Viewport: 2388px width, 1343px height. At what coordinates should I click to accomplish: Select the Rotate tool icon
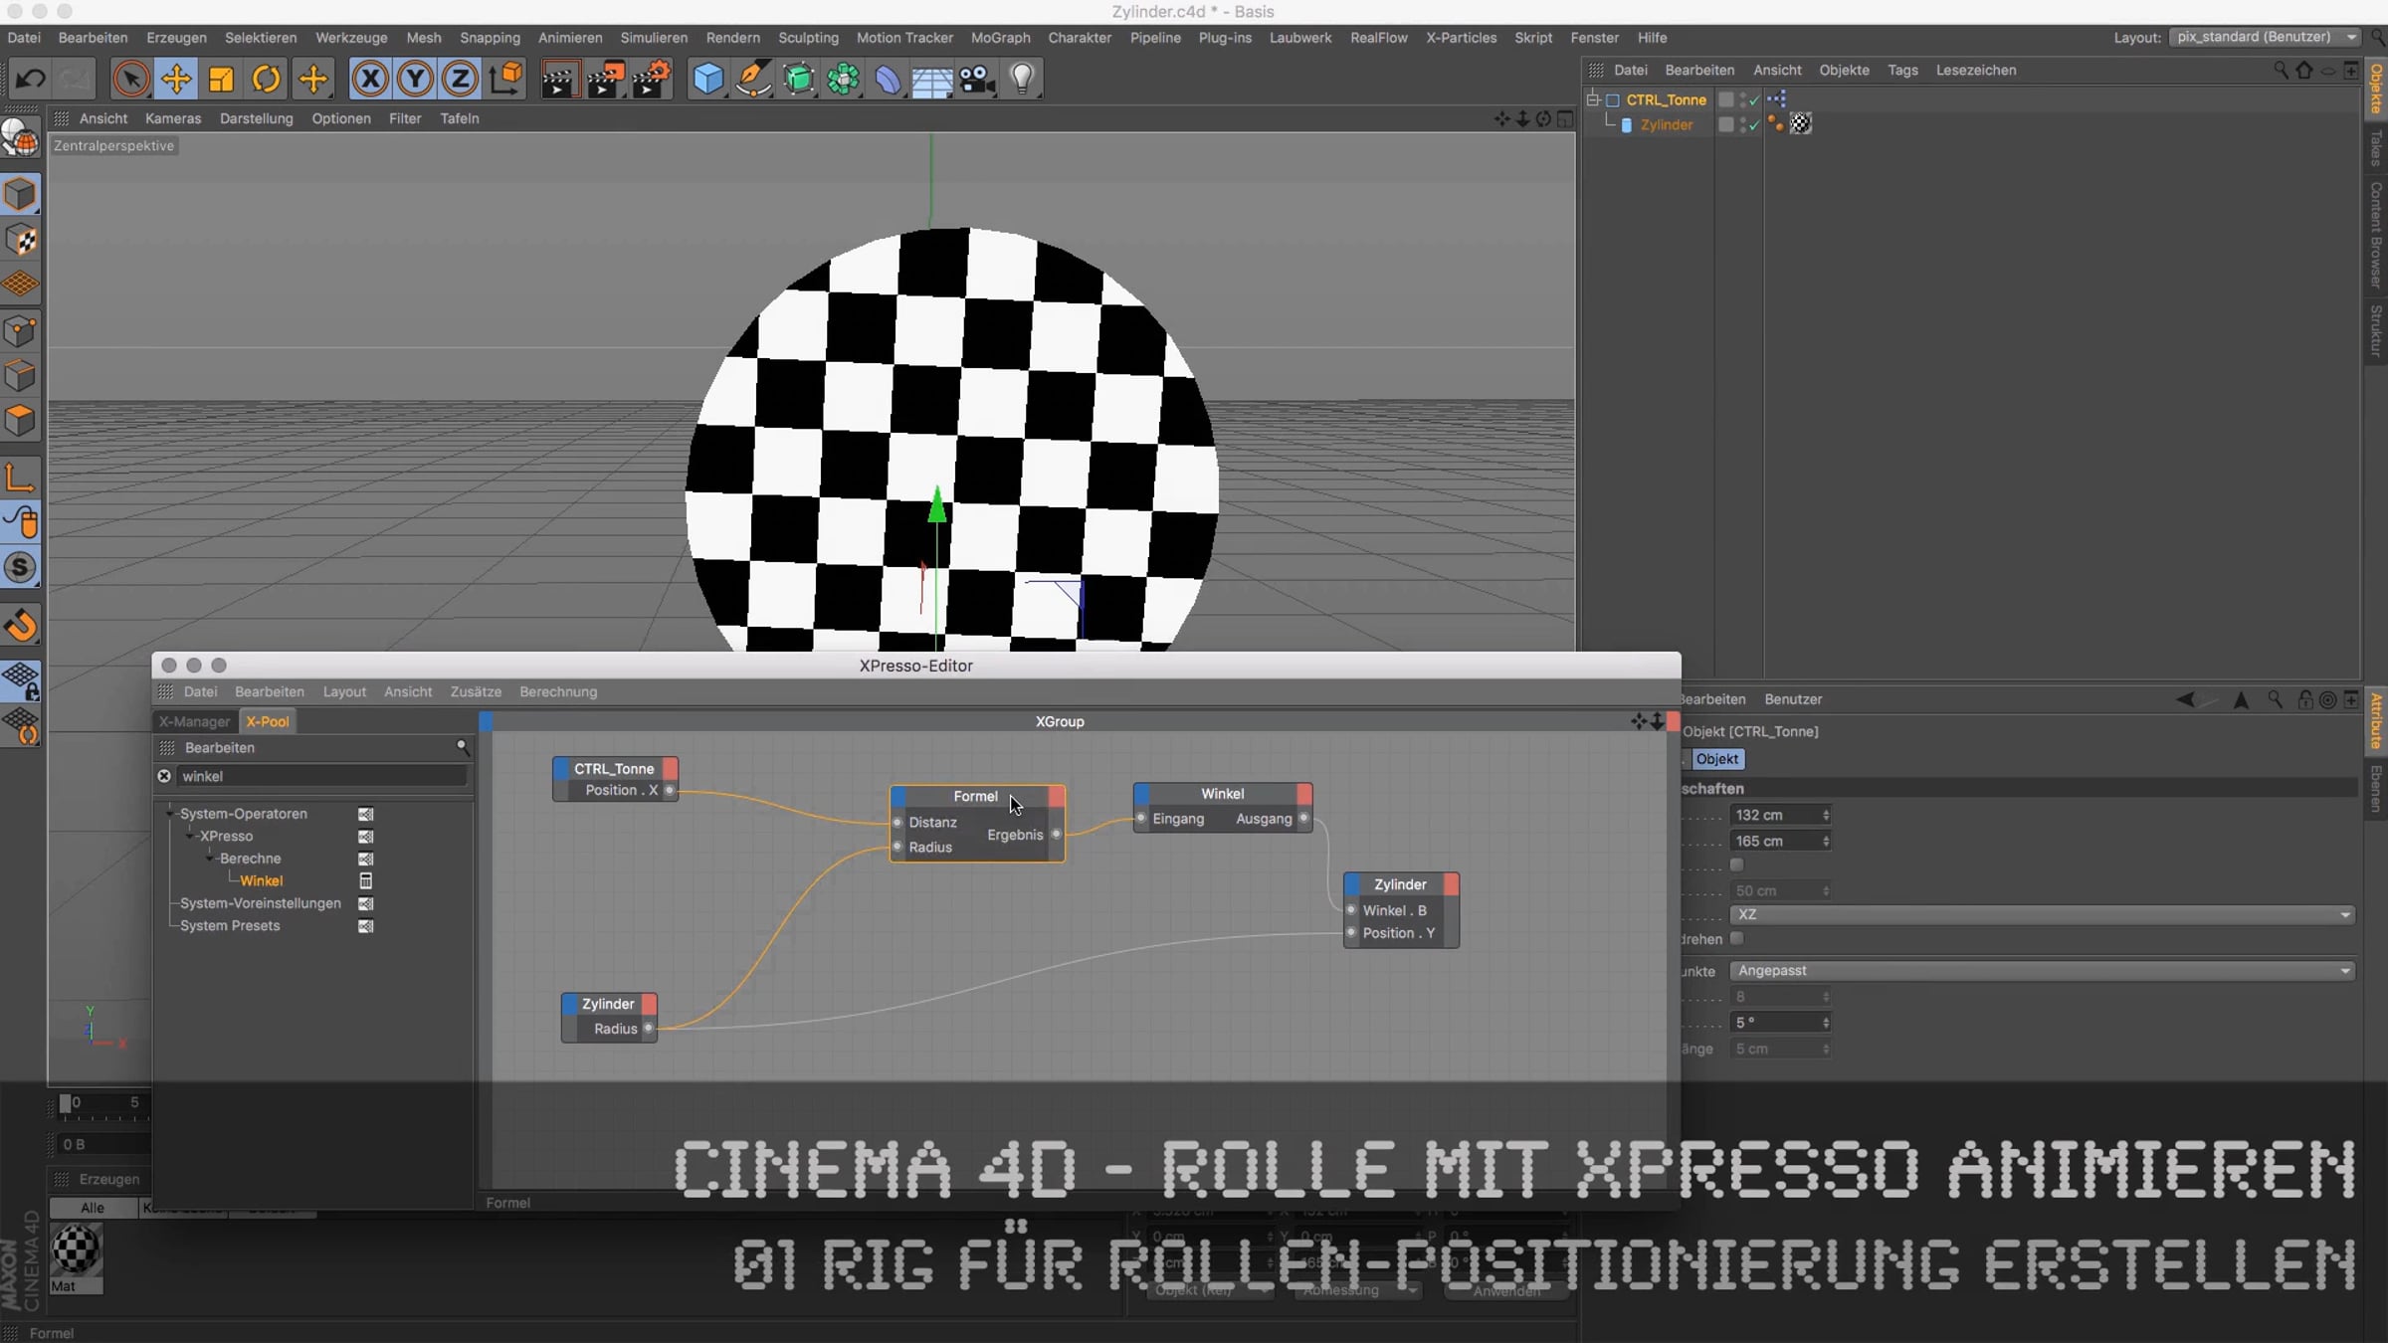[266, 79]
